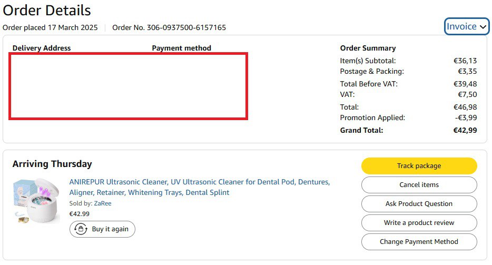Open the ANIREPUR Ultrasonic Cleaner product link
492x265 pixels.
pyautogui.click(x=199, y=187)
